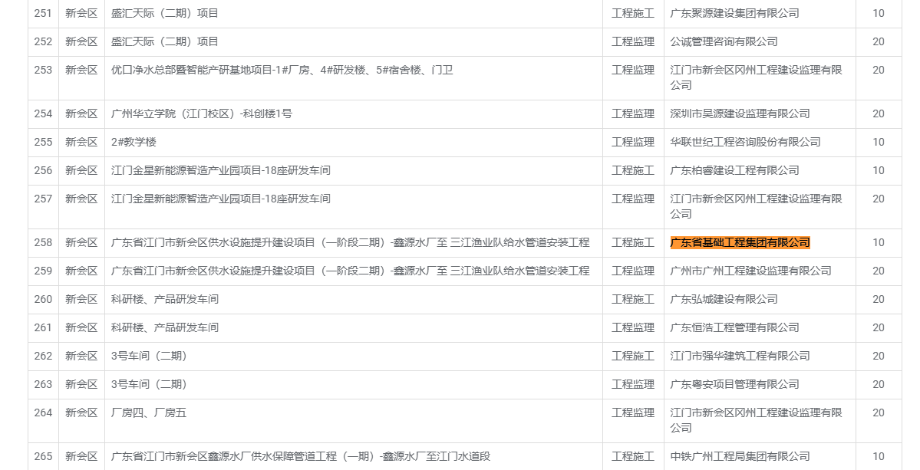Click company 中铁广州工程局集团有限公司
The height and width of the screenshot is (470, 920).
click(x=740, y=456)
